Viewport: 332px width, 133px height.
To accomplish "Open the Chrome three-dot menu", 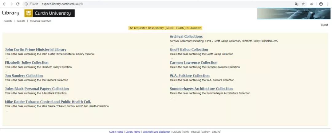I will [328, 4].
